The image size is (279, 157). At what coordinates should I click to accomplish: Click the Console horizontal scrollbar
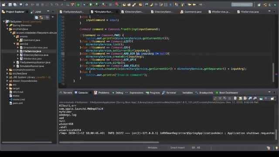tap(109, 143)
